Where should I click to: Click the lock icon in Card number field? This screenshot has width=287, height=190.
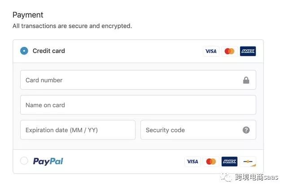click(246, 80)
